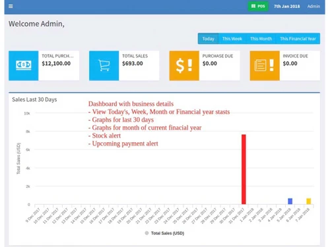330x247 pixels.
Task: Open the Admin user menu
Action: pos(313,7)
